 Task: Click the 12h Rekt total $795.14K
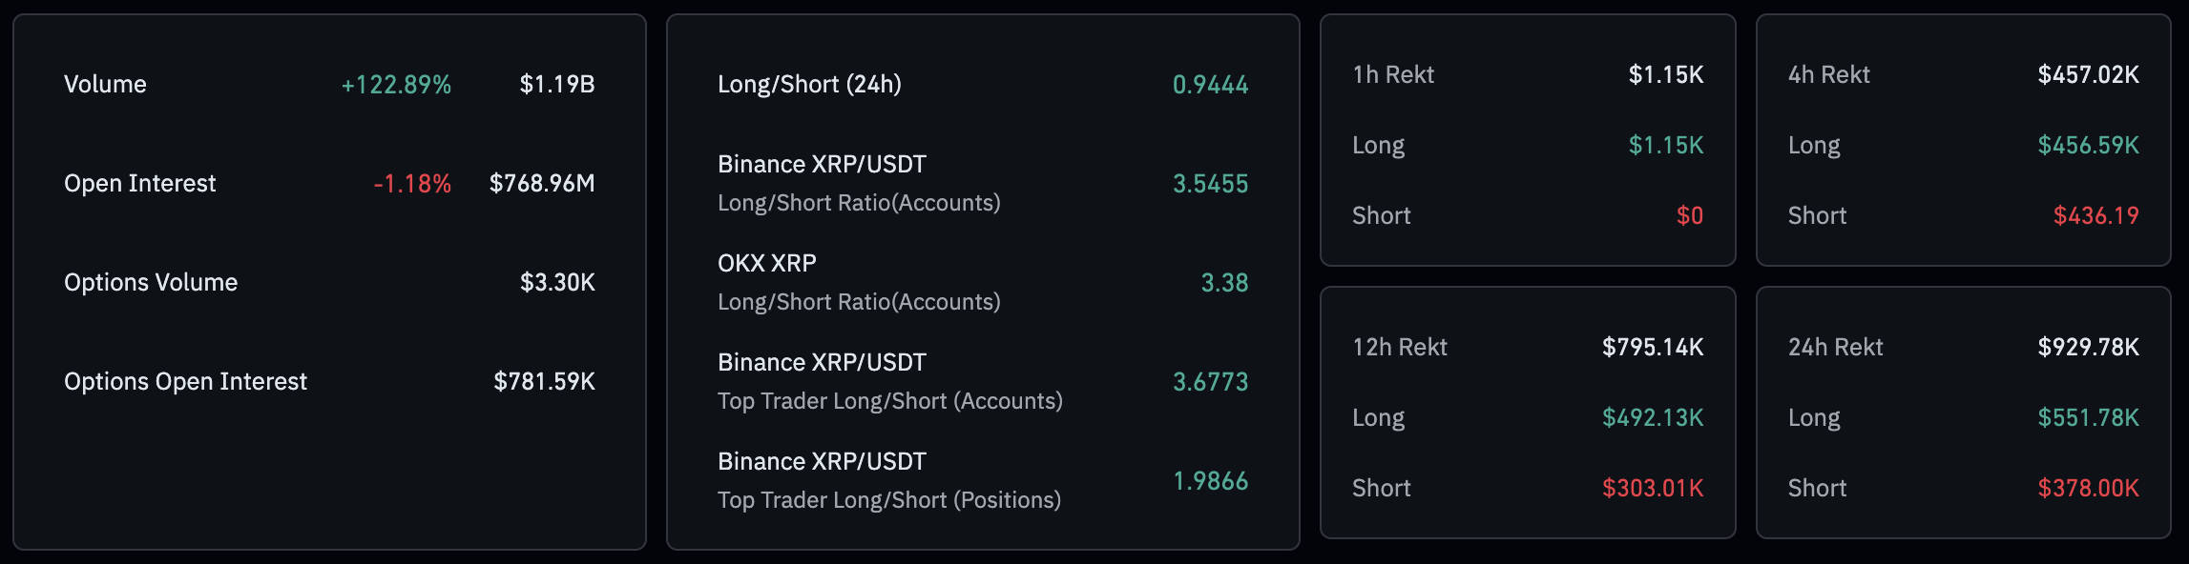[x=1653, y=348]
